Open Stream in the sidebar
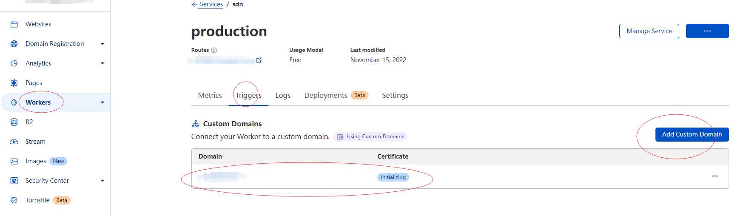 click(35, 142)
